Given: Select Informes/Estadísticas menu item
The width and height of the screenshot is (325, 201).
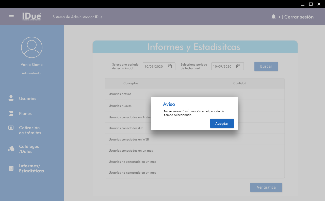Looking at the screenshot, I should pyautogui.click(x=31, y=168).
